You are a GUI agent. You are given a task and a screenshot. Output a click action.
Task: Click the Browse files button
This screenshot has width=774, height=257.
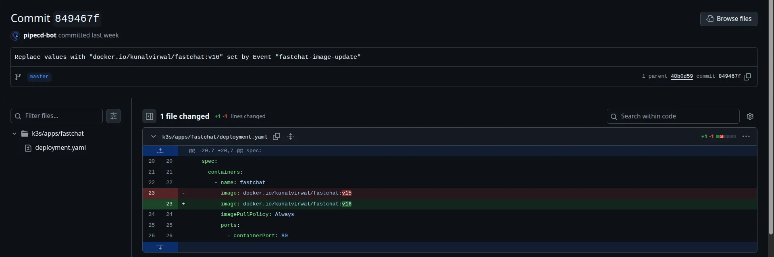point(728,19)
